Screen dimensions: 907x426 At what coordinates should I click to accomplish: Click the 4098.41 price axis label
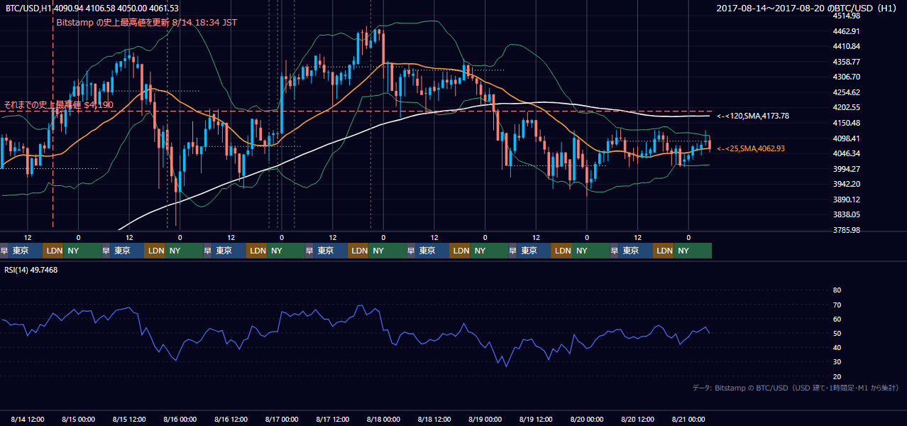(846, 138)
